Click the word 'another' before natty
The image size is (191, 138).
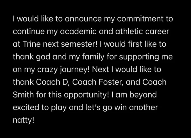144,107
